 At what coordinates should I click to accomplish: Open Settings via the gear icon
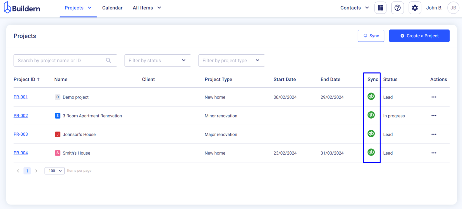(415, 8)
